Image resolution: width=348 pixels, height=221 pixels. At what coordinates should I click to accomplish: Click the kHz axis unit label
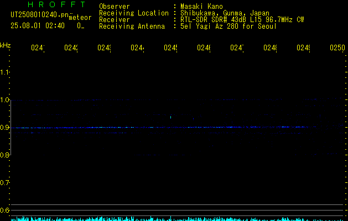point(6,45)
